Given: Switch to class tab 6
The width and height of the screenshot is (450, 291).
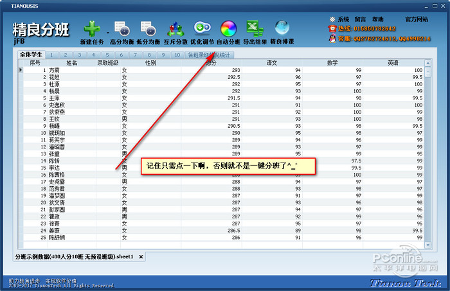Looking at the screenshot, I should tap(122, 55).
